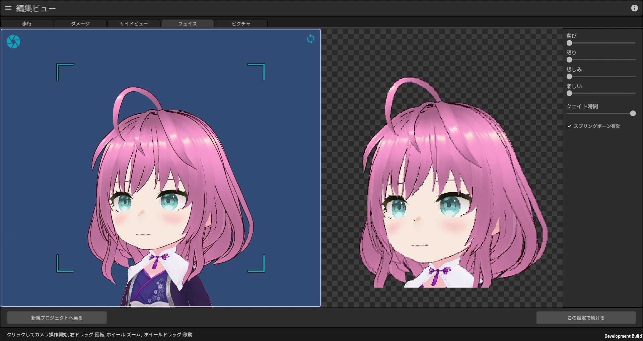The width and height of the screenshot is (643, 341).
Task: Open the サイドビュー tab
Action: point(134,23)
